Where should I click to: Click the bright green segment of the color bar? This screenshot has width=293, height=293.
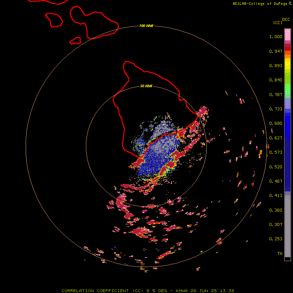tap(287, 89)
